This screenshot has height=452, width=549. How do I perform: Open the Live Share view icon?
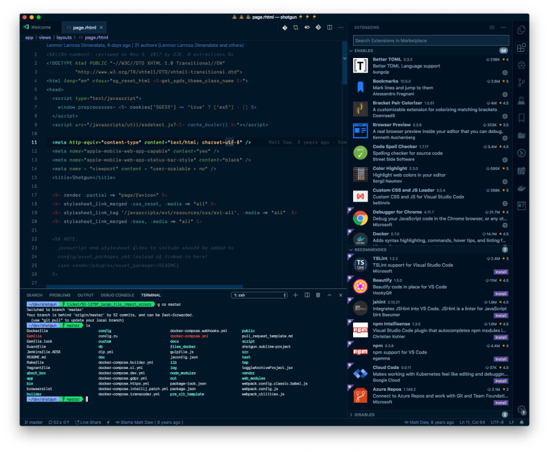522,170
